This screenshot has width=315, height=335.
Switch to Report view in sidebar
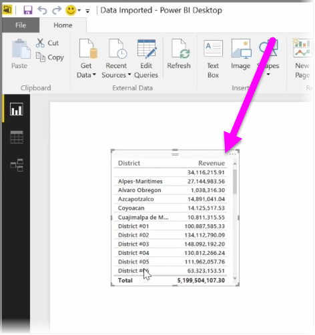point(17,109)
